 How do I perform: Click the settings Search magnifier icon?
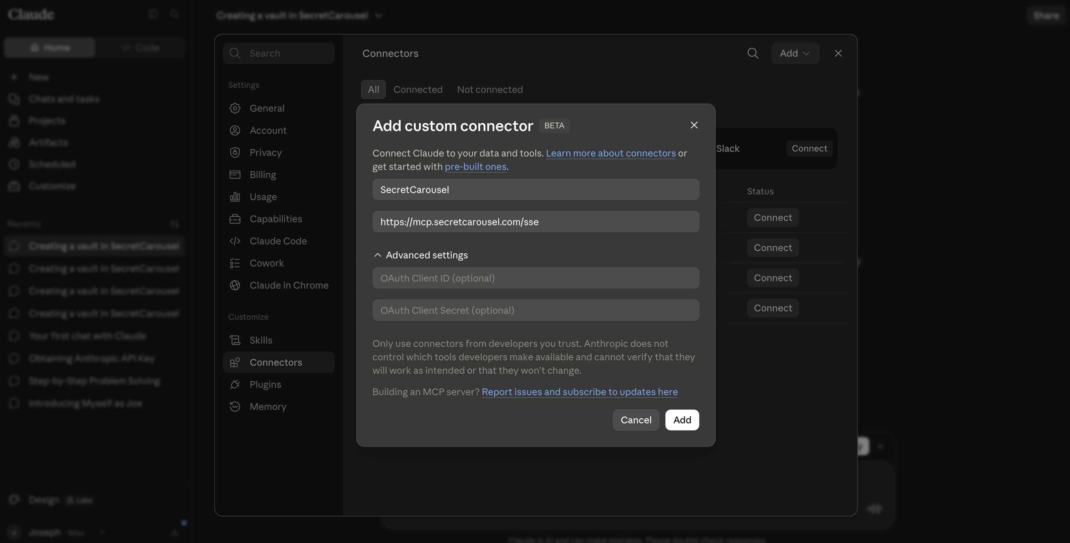point(235,53)
